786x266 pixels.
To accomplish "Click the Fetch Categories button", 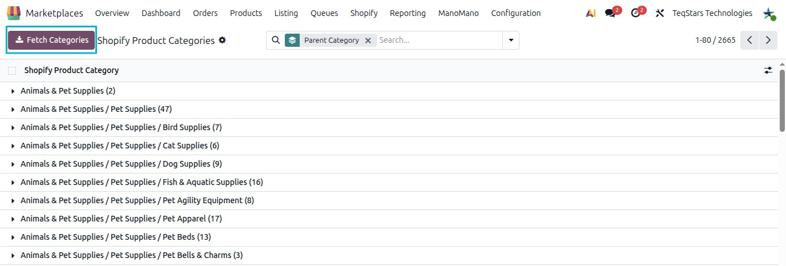I will 51,40.
